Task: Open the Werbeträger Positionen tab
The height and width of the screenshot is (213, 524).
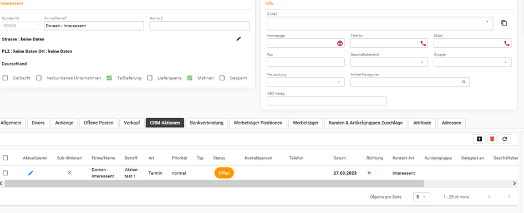Action: pyautogui.click(x=258, y=123)
